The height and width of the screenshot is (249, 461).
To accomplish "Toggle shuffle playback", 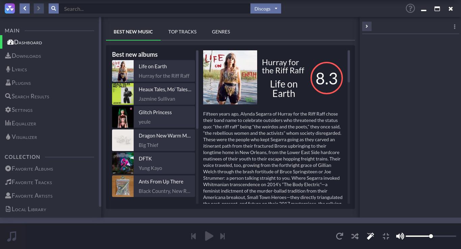I will point(355,236).
